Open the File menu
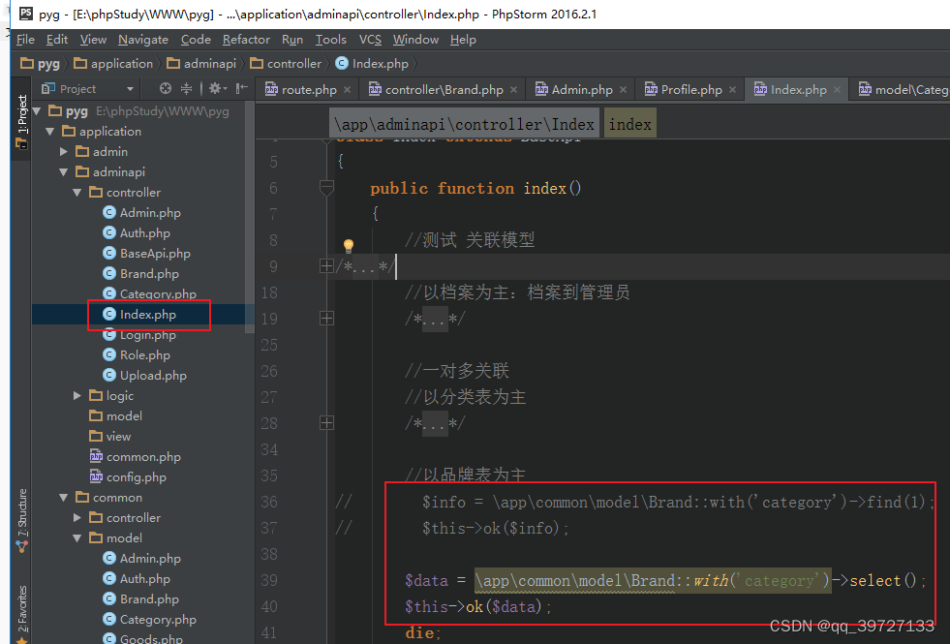Viewport: 950px width, 644px height. [x=25, y=40]
